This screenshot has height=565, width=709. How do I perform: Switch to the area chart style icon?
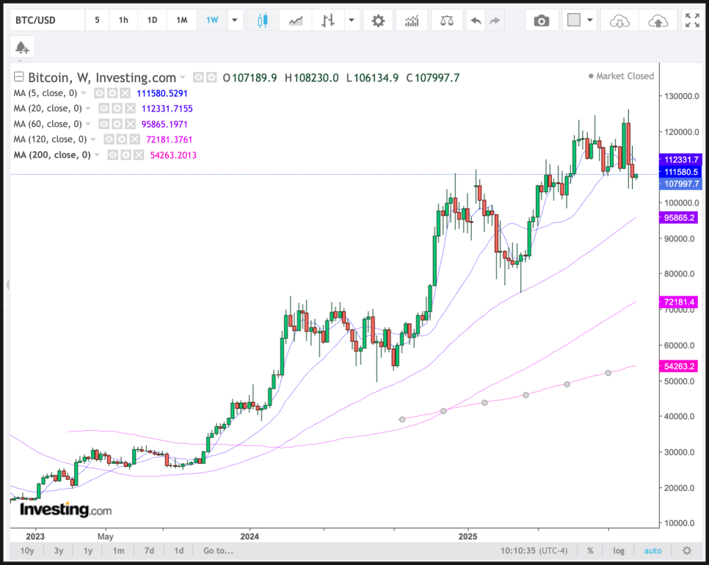pyautogui.click(x=296, y=21)
